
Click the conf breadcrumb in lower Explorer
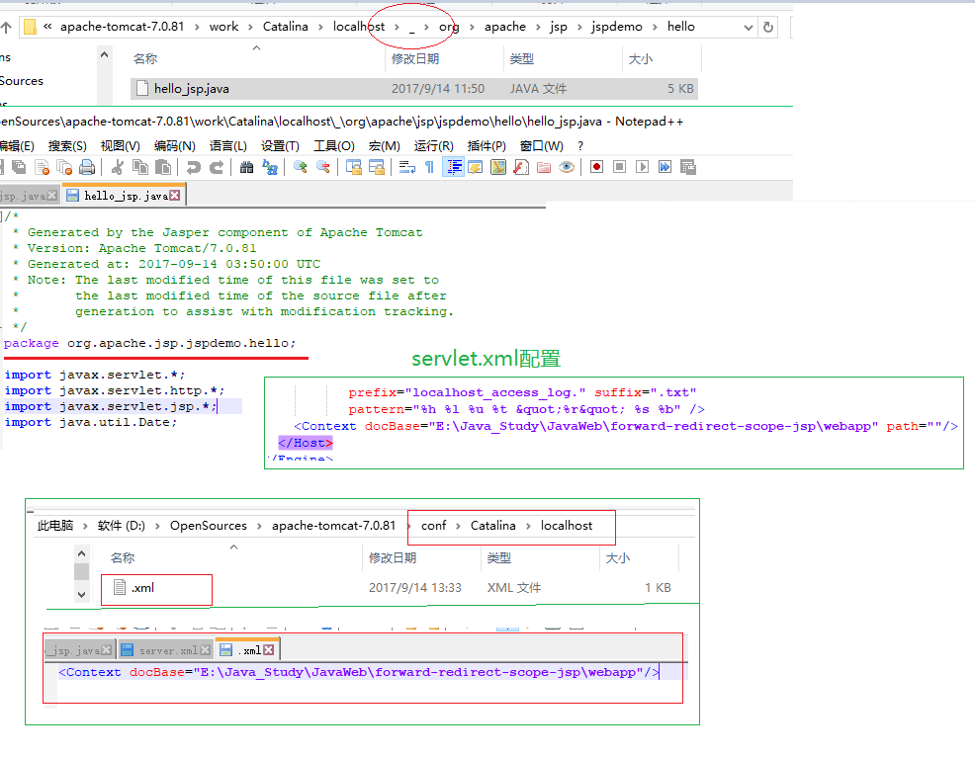pos(433,526)
